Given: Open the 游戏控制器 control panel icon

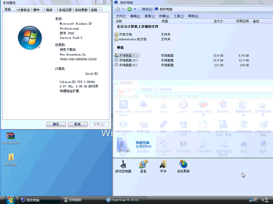Looking at the screenshot, I should (x=123, y=166).
